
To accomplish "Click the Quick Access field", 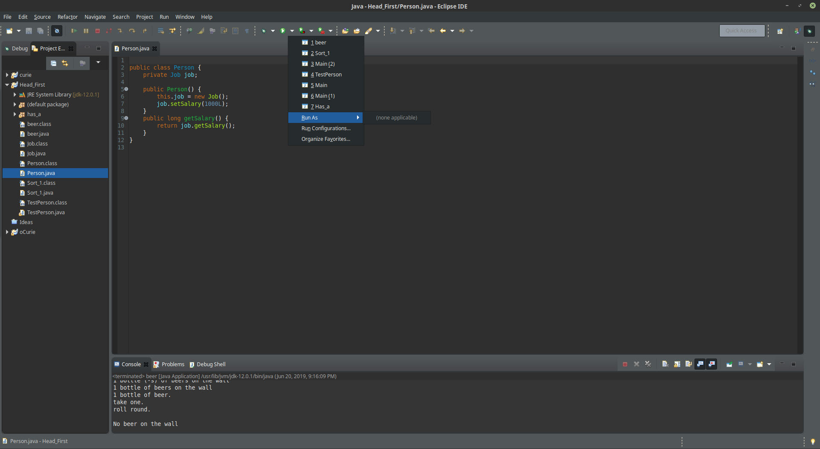I will click(742, 31).
